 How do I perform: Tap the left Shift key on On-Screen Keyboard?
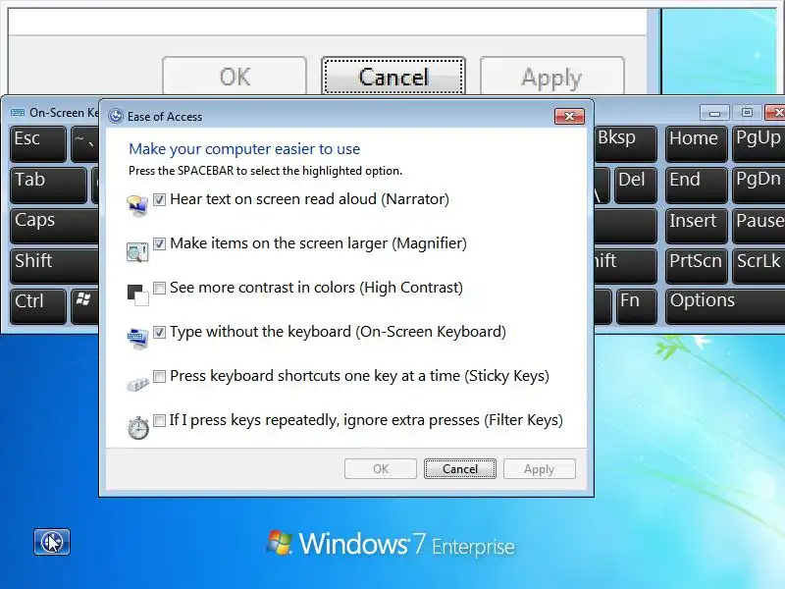coord(55,266)
